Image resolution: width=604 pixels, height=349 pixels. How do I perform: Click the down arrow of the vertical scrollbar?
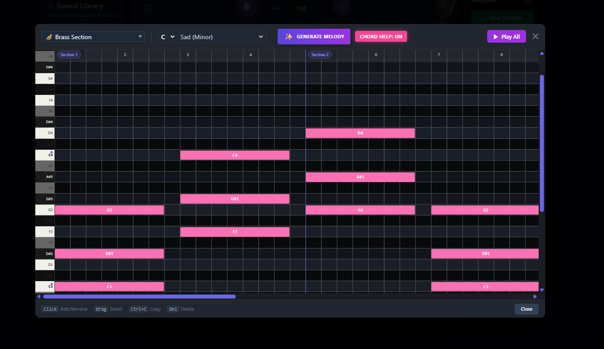[542, 290]
